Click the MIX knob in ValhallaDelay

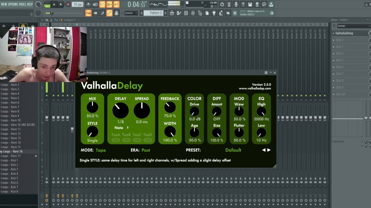[92, 107]
